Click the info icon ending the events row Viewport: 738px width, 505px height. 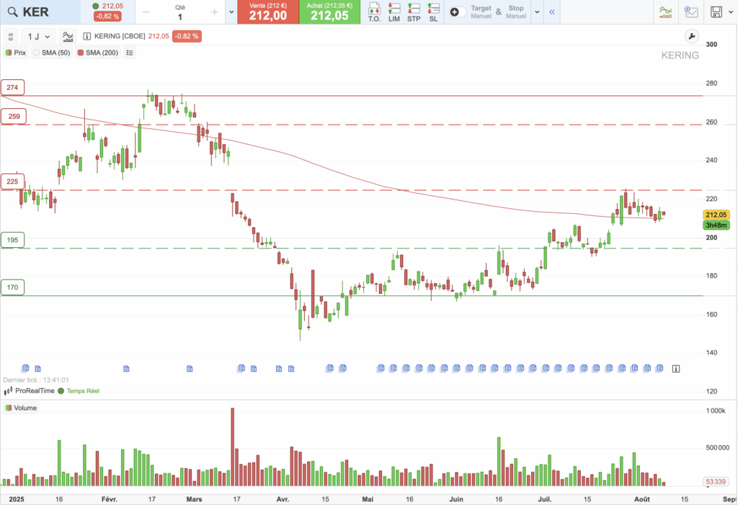pyautogui.click(x=676, y=369)
